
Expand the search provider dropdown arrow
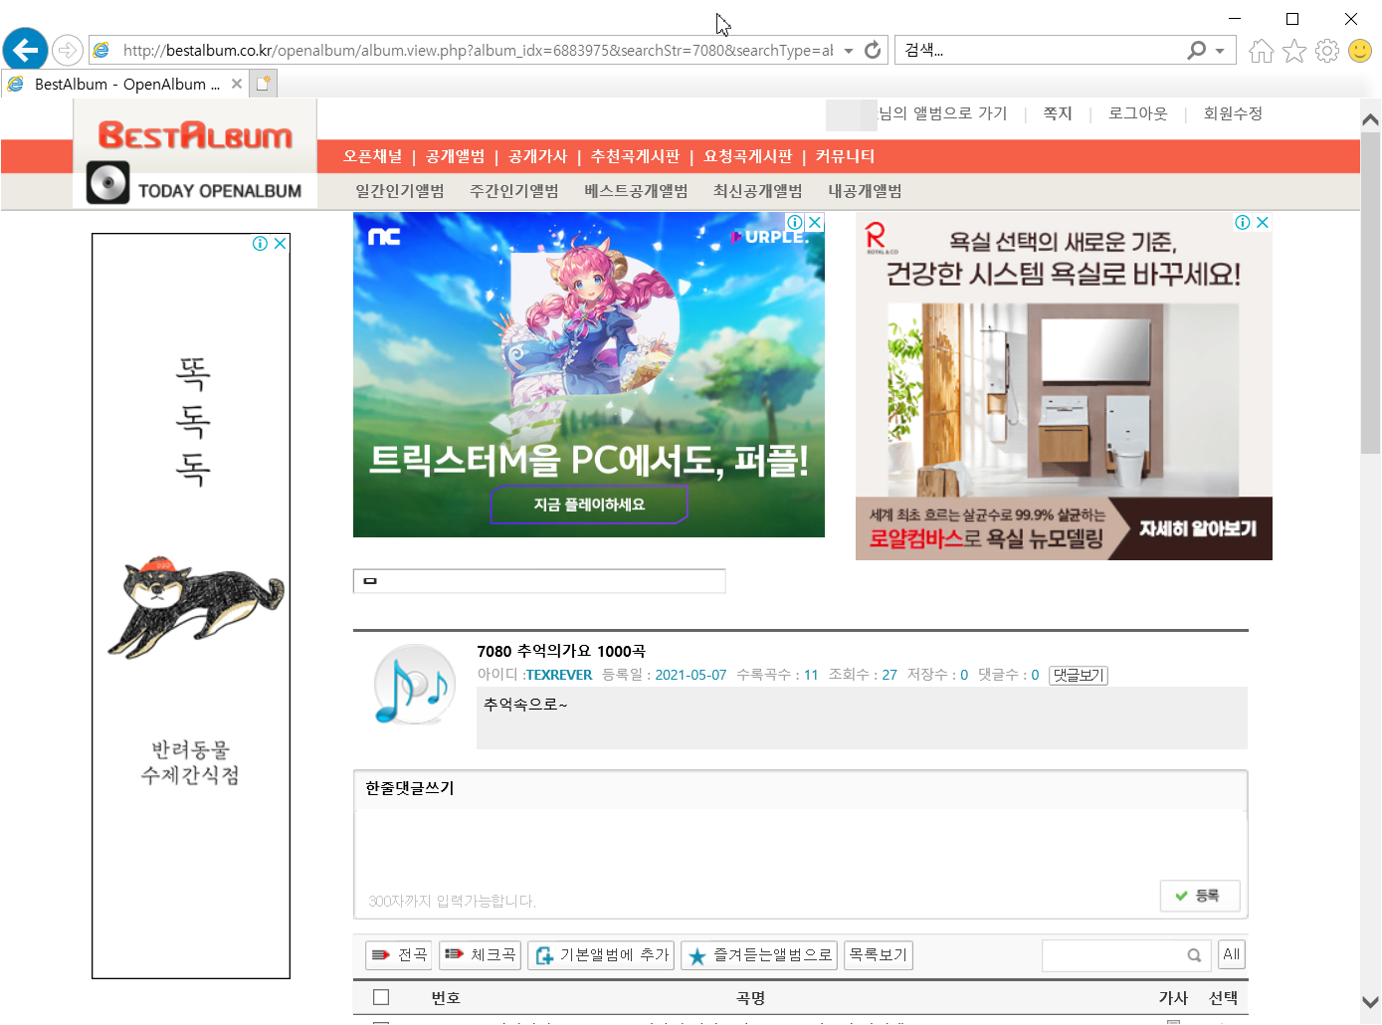point(1220,51)
